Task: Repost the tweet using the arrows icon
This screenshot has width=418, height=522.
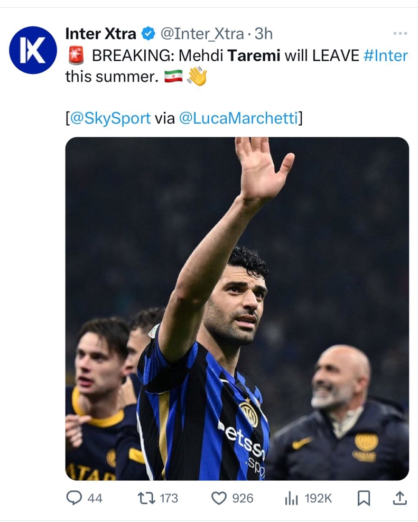Action: click(143, 498)
